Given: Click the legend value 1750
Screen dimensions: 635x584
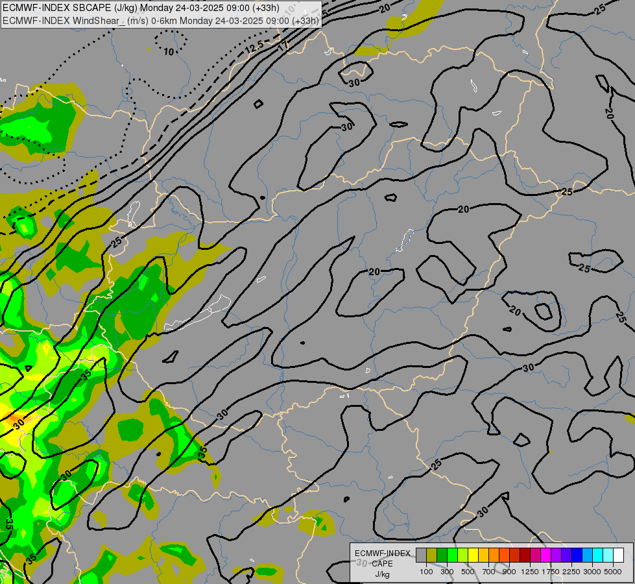Looking at the screenshot, I should [551, 572].
